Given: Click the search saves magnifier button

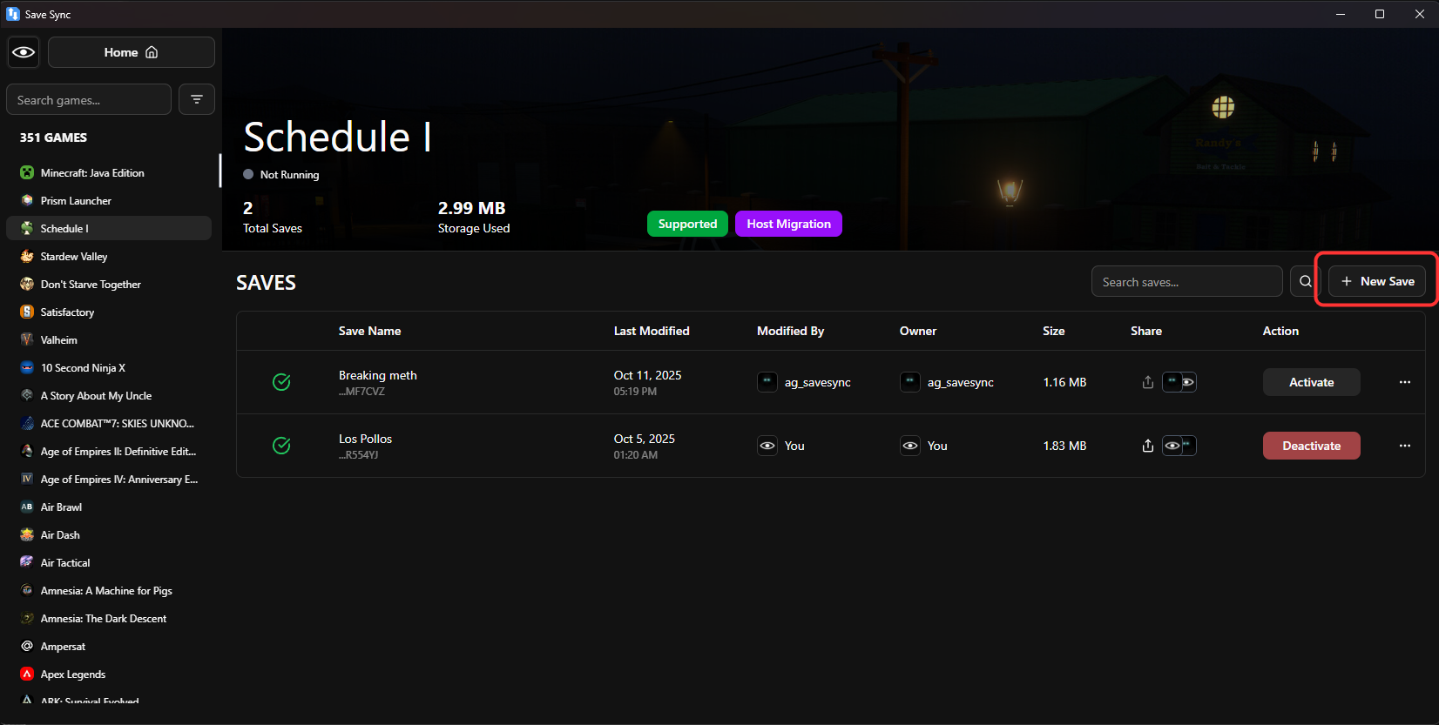Looking at the screenshot, I should point(1305,281).
